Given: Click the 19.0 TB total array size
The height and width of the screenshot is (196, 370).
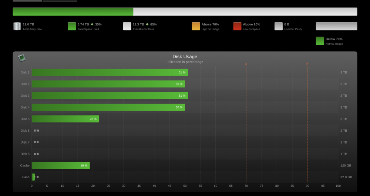Looking at the screenshot, I should click(28, 24).
